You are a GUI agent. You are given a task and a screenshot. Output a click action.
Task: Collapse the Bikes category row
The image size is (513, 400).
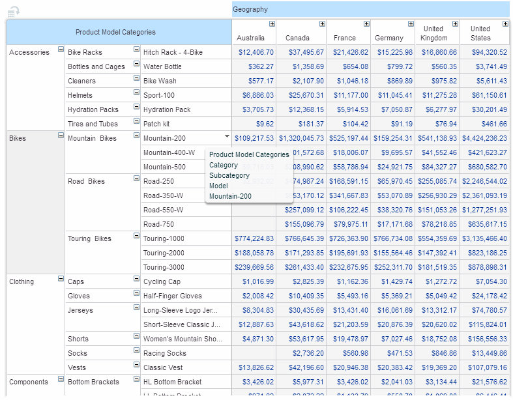click(61, 136)
